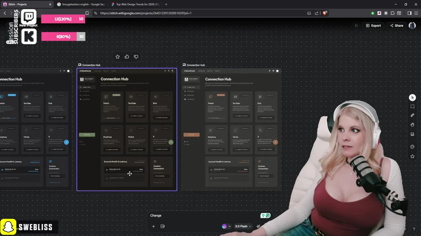Click the Share button

tap(396, 26)
